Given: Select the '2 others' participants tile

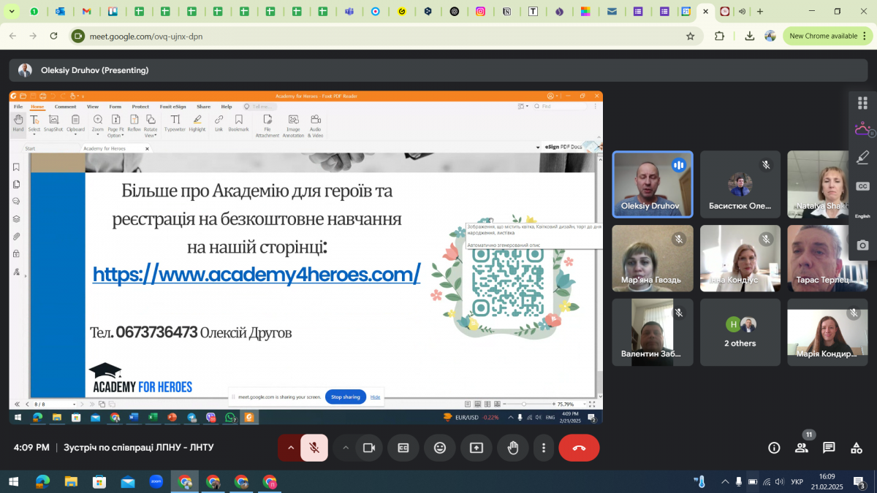Looking at the screenshot, I should pos(740,332).
